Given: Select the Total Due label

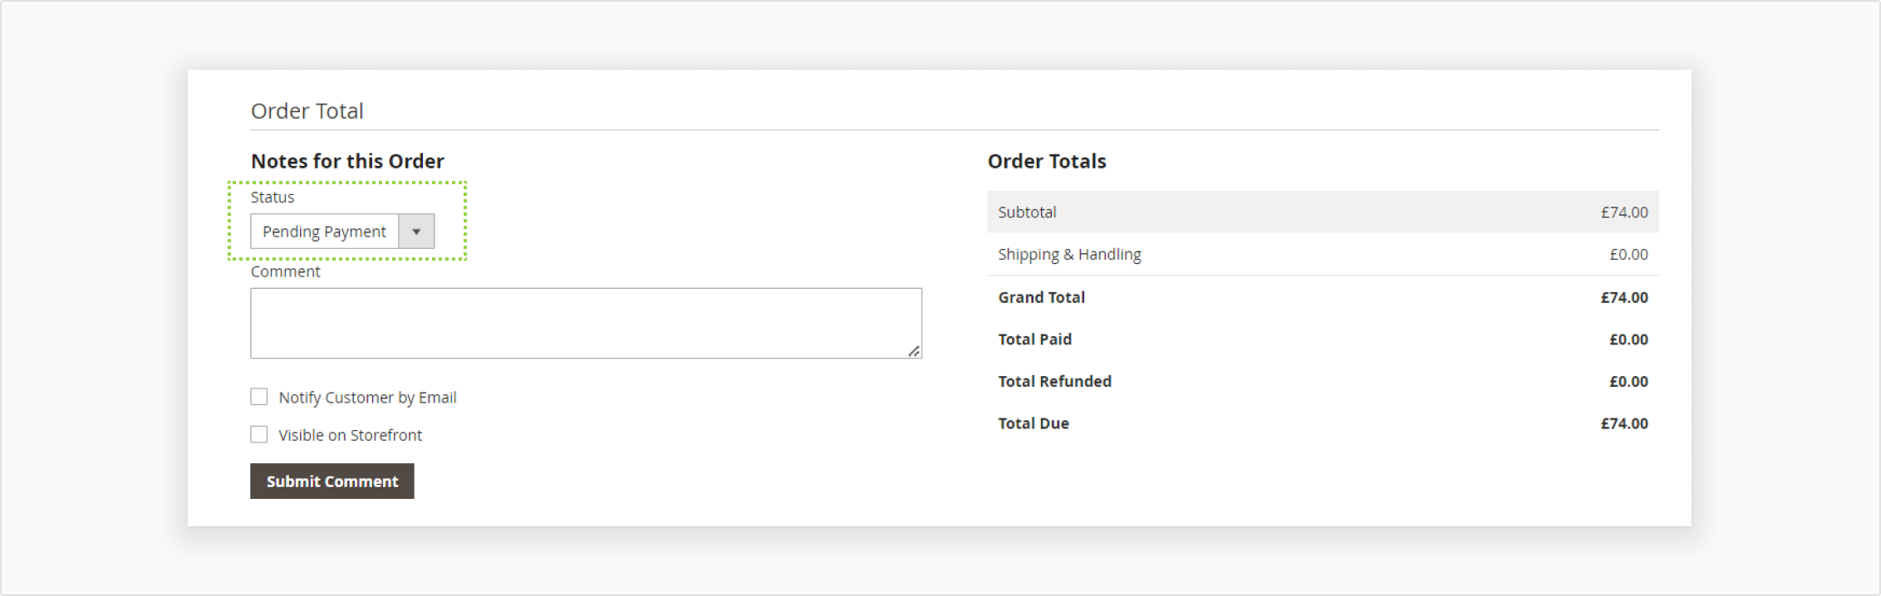Looking at the screenshot, I should [x=1034, y=423].
